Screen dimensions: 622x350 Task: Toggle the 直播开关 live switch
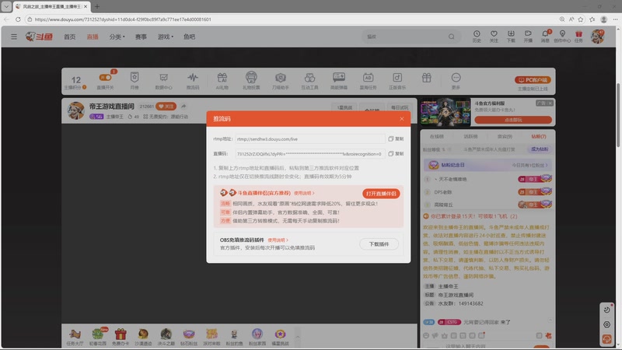(x=105, y=78)
